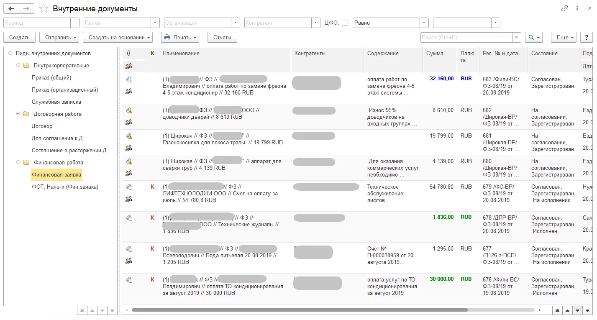The width and height of the screenshot is (597, 320).
Task: Add Внутренние документы to favorites with the star
Action: [x=43, y=8]
